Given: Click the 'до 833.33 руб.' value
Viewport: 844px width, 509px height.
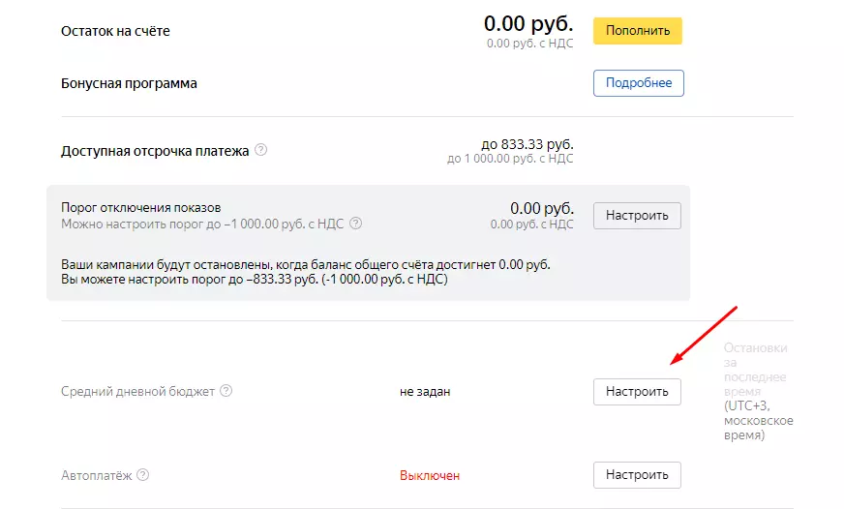Looking at the screenshot, I should (527, 144).
